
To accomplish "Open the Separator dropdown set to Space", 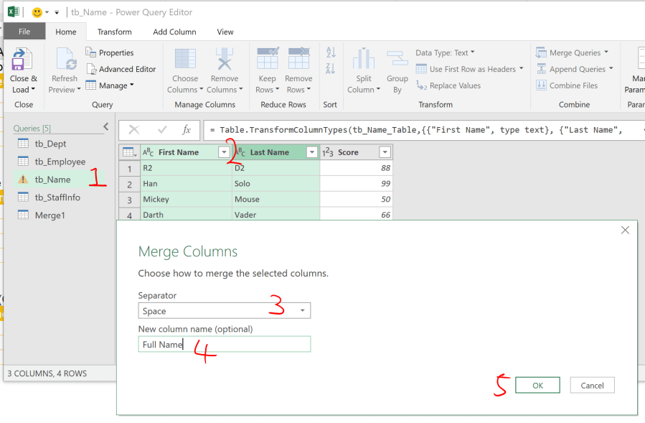I will (224, 311).
